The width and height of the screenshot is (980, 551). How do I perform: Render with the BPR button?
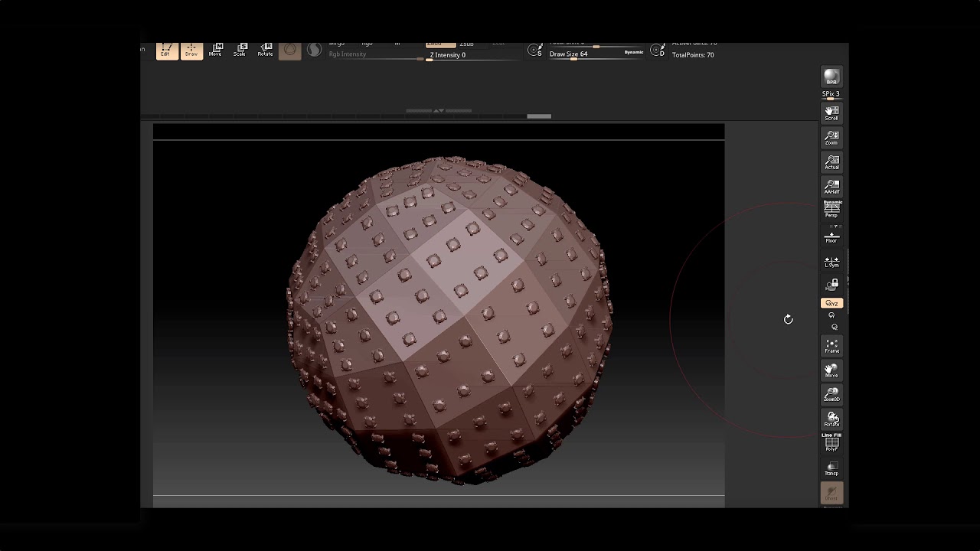point(831,77)
